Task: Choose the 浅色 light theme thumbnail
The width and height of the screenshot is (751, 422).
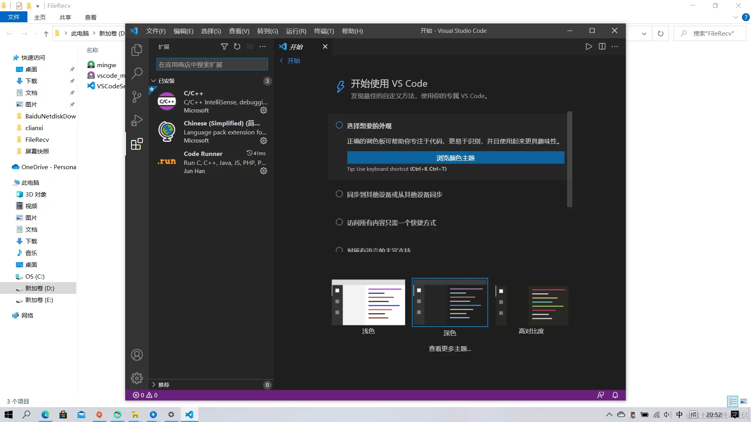Action: click(368, 302)
